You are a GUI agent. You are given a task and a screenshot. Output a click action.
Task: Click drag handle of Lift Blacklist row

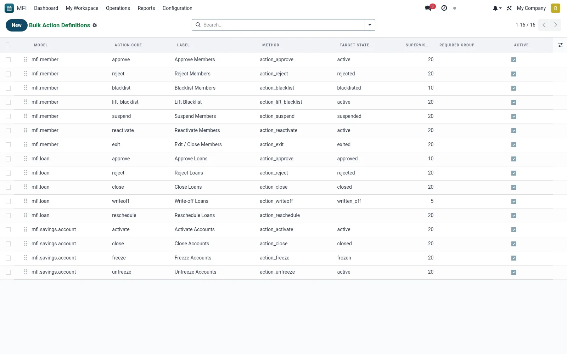click(x=26, y=102)
